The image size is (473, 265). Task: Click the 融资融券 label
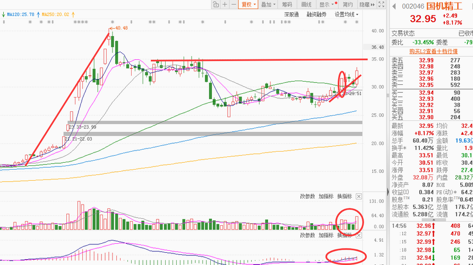[316, 14]
